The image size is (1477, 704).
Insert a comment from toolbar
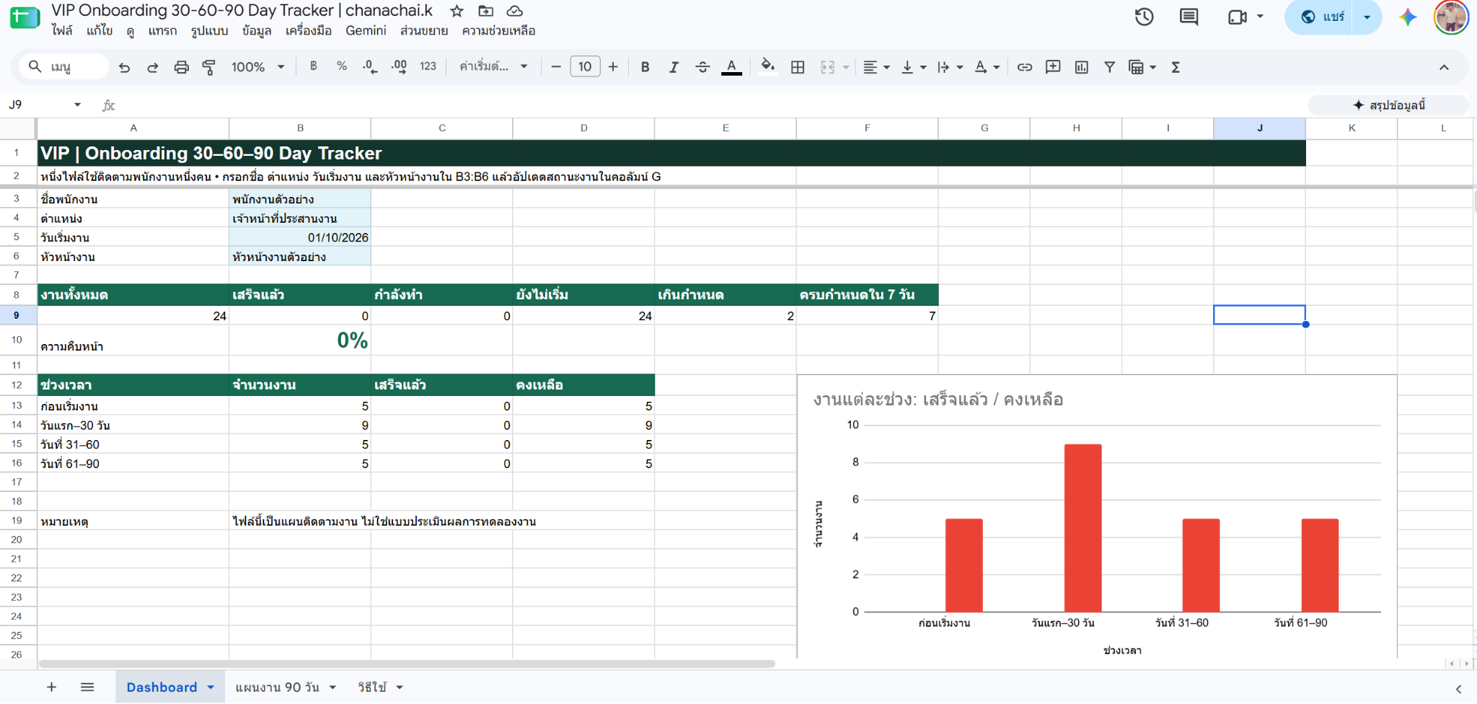pos(1053,67)
